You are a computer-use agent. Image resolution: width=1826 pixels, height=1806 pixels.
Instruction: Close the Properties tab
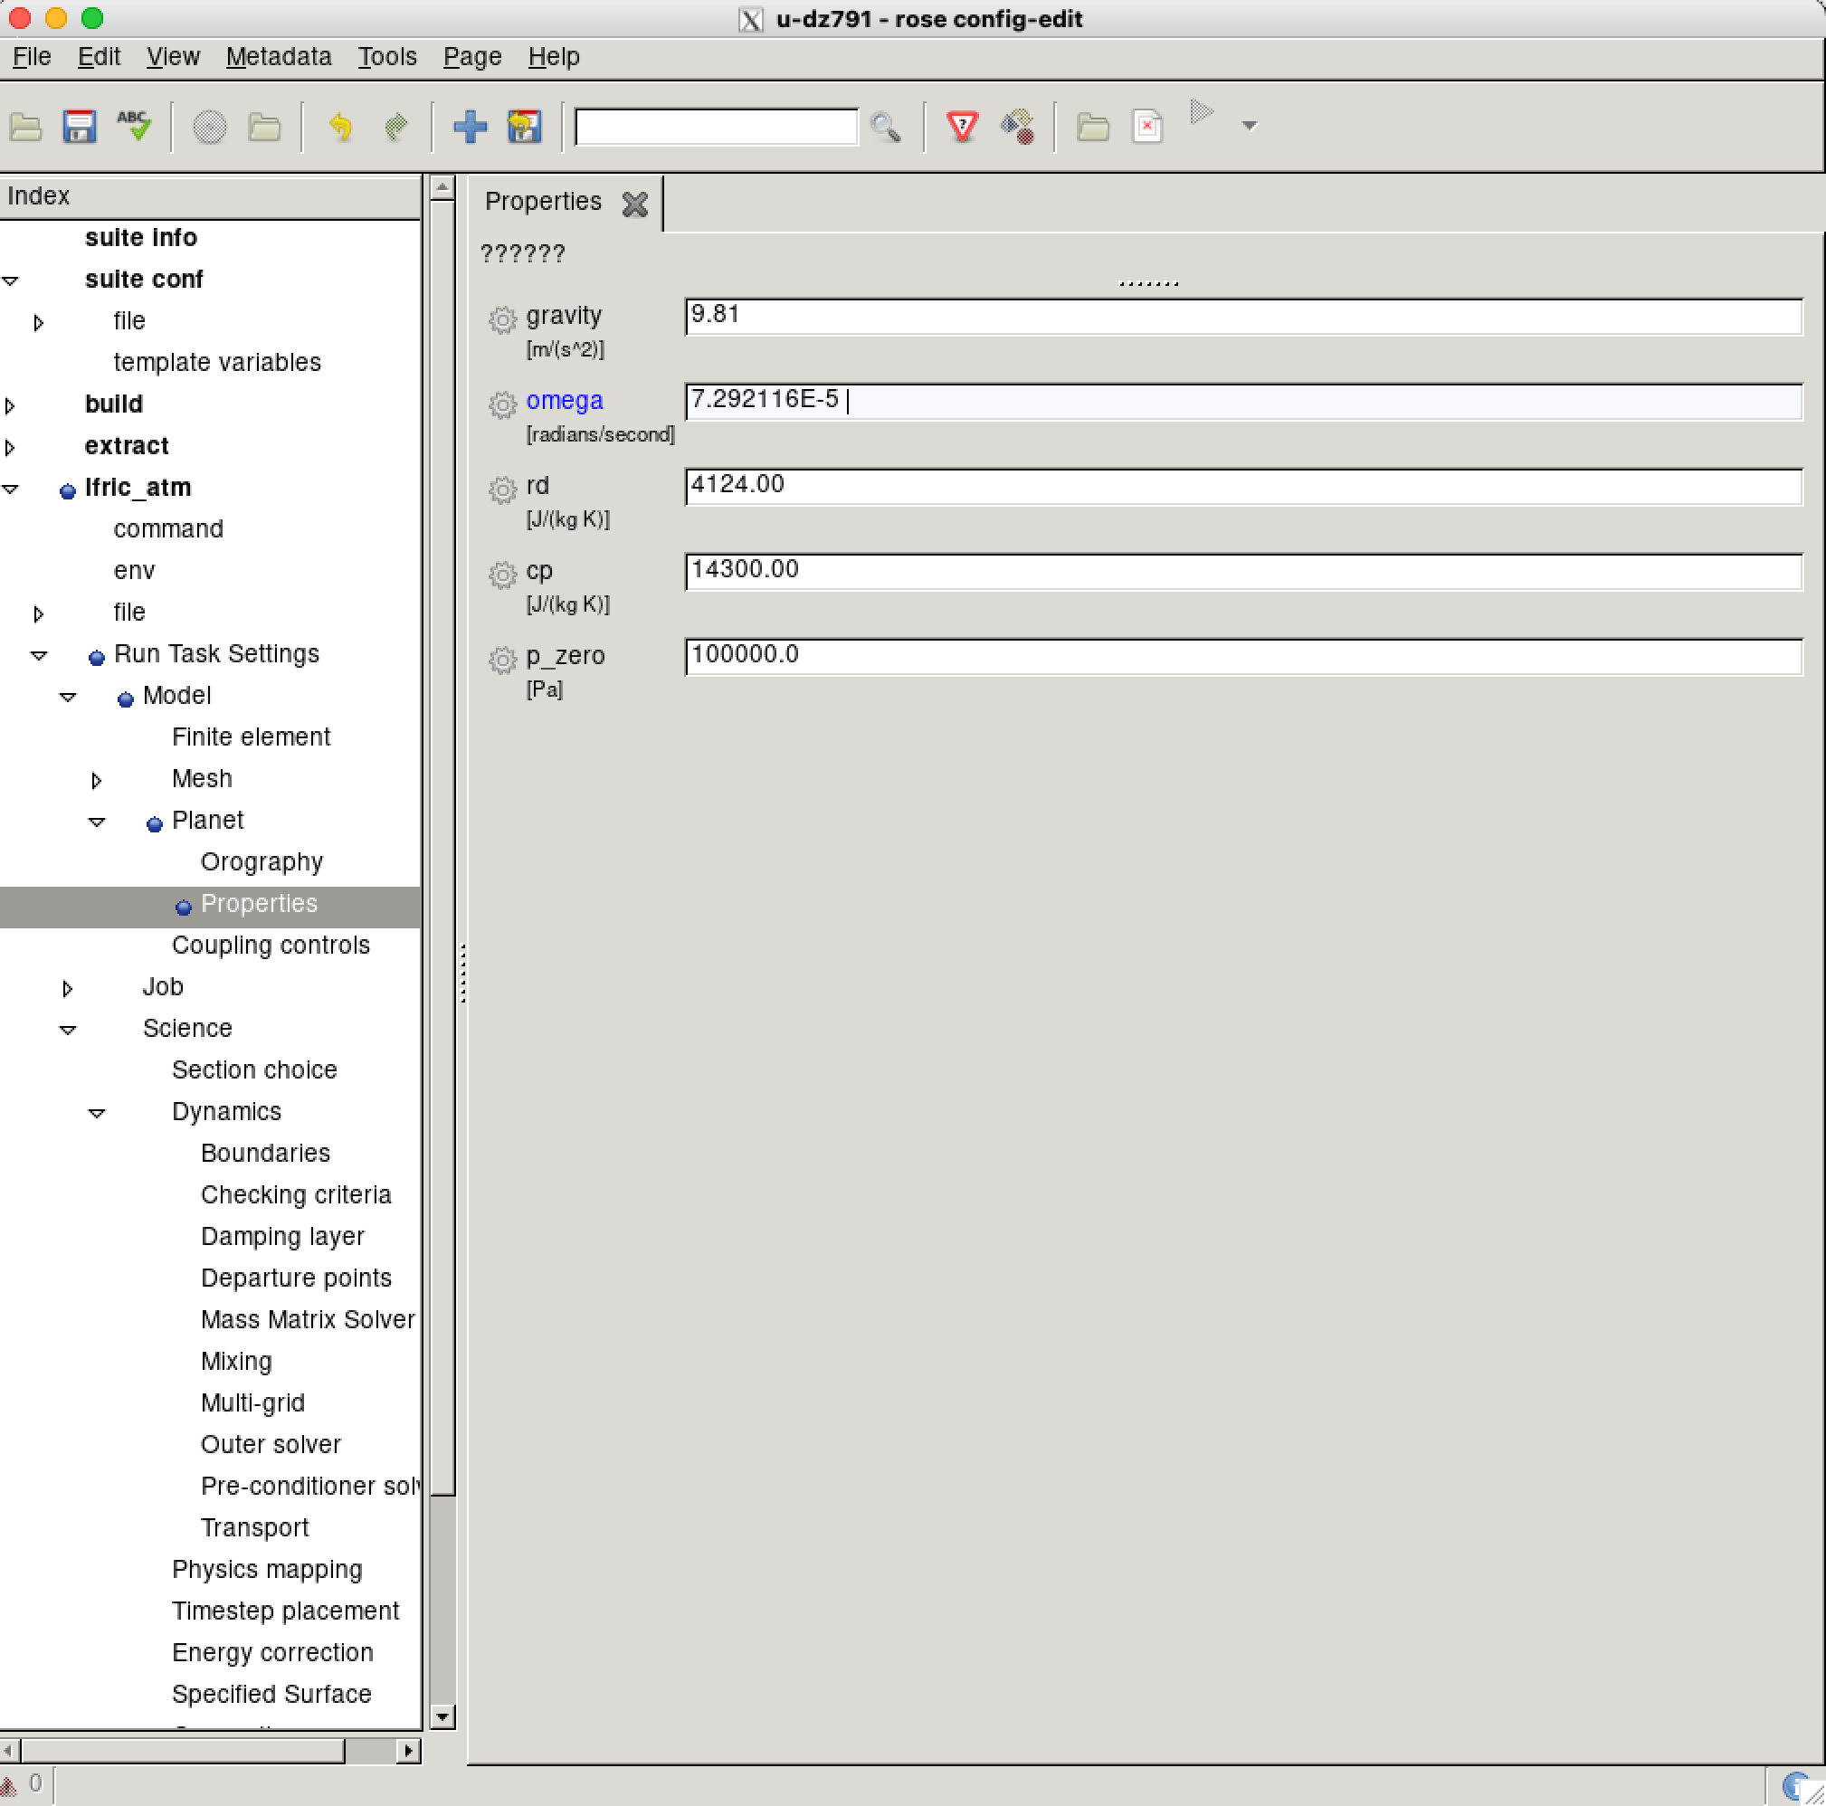point(635,204)
